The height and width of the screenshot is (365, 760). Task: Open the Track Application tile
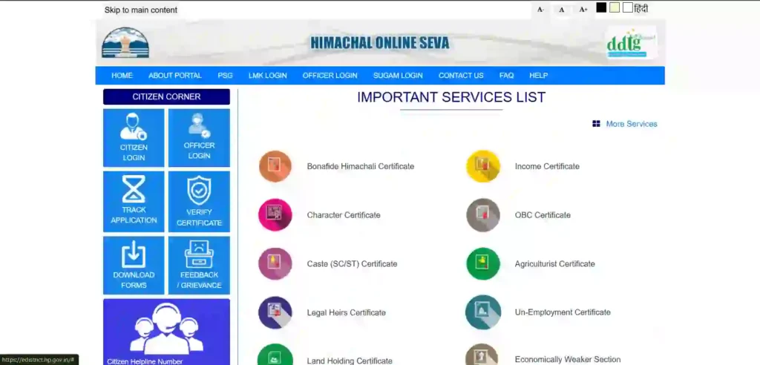click(134, 202)
